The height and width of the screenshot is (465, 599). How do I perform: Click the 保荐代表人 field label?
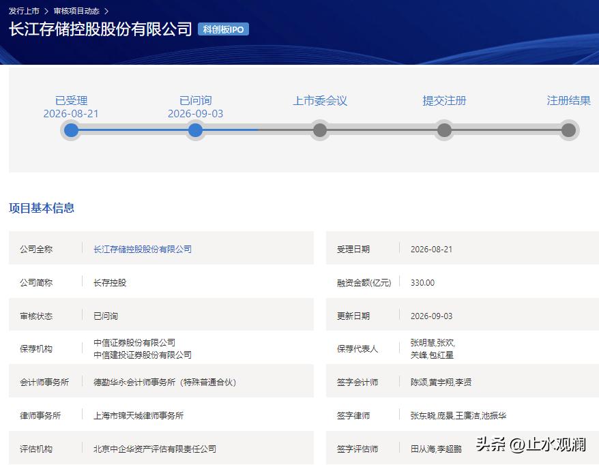click(357, 348)
